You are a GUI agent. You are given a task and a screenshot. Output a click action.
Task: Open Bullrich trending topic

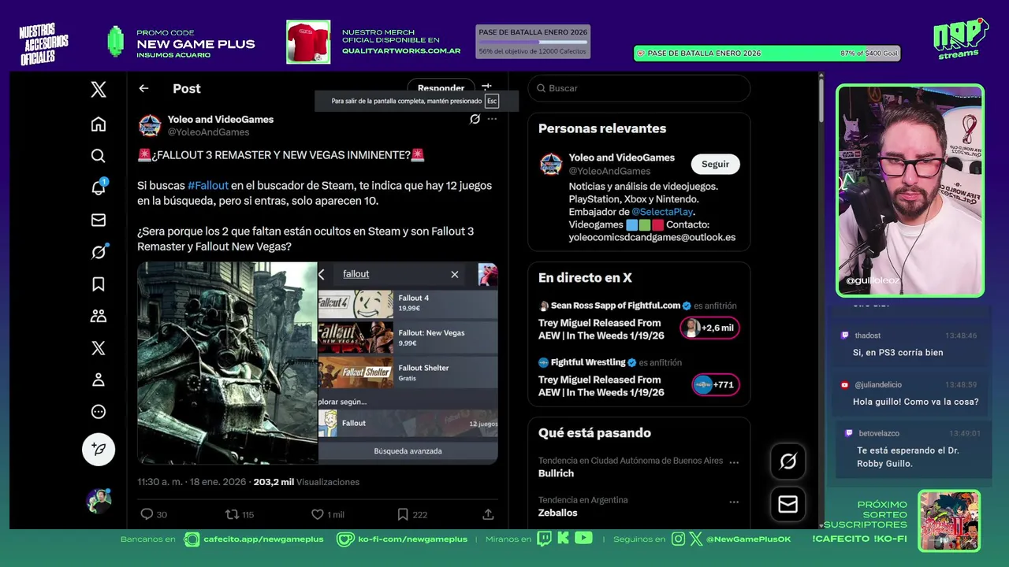tap(556, 473)
